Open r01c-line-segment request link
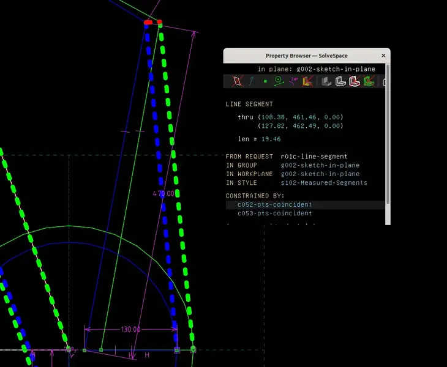The height and width of the screenshot is (367, 447). coord(314,157)
